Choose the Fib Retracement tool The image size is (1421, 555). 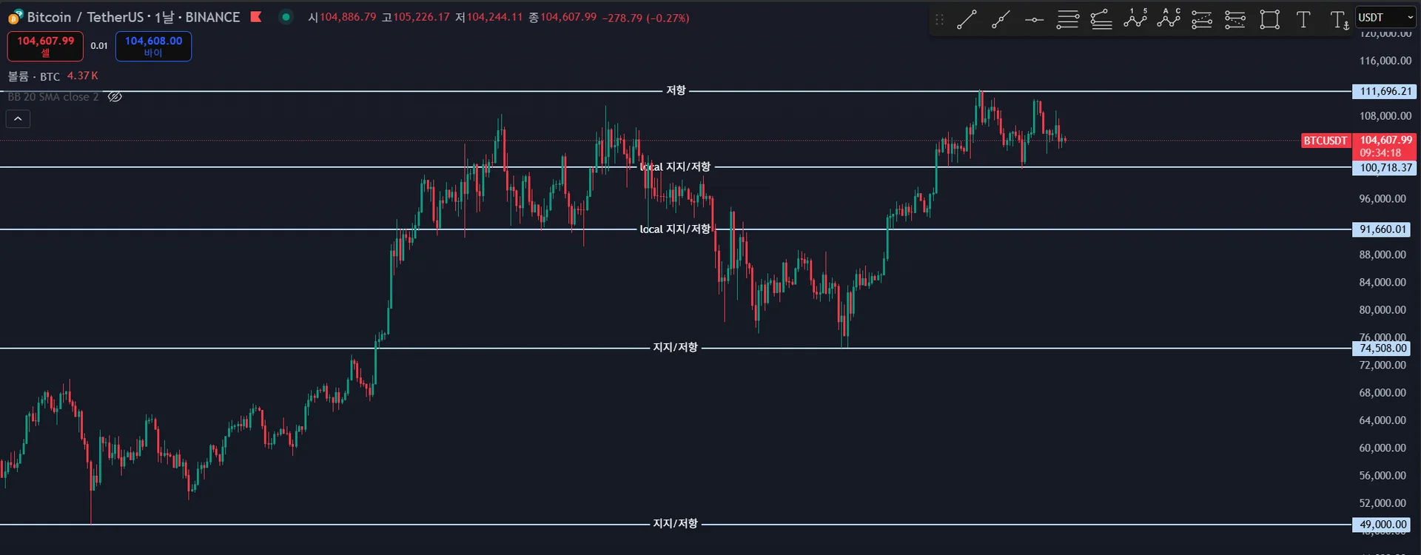(x=1067, y=20)
